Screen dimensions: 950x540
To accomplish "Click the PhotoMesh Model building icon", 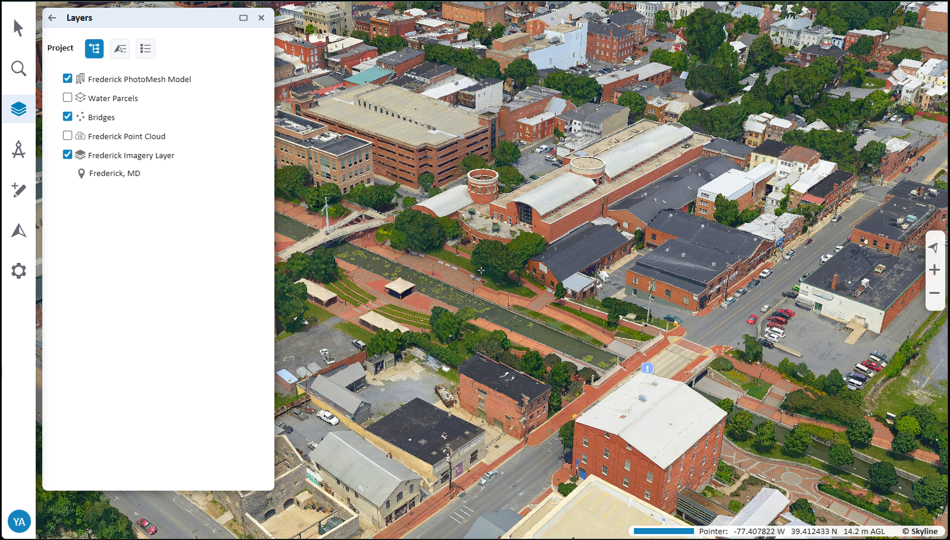I will [80, 79].
